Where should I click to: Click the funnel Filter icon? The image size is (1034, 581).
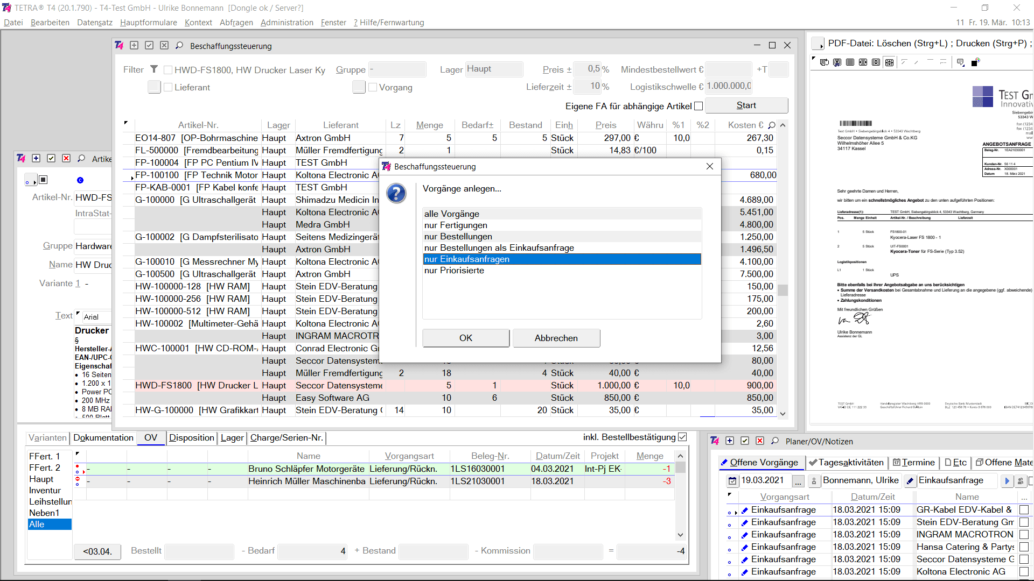click(154, 69)
